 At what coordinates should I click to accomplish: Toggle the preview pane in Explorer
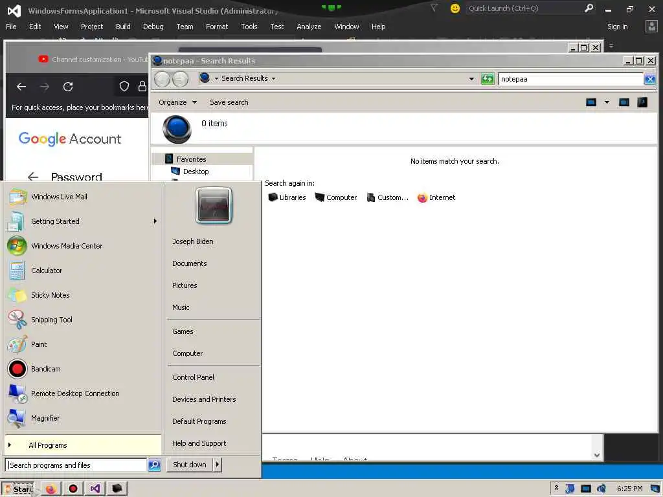[x=624, y=102]
